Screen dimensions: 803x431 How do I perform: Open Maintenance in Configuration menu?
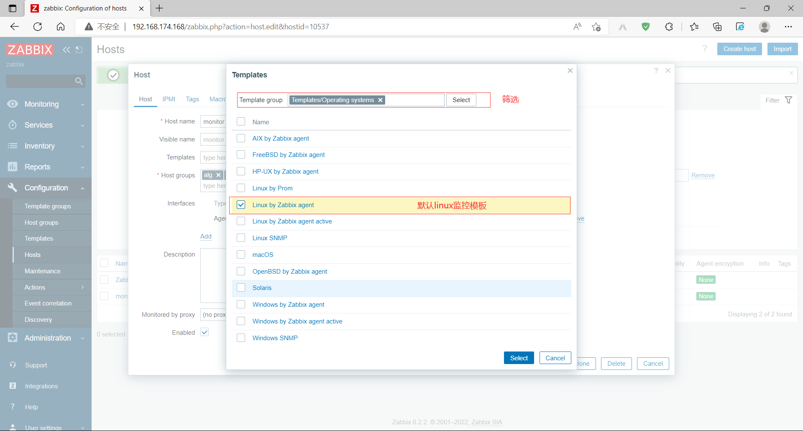click(42, 271)
